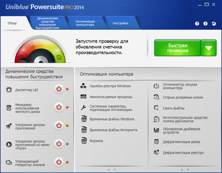Click the performance gauge meter
The image size is (222, 173).
click(x=40, y=50)
